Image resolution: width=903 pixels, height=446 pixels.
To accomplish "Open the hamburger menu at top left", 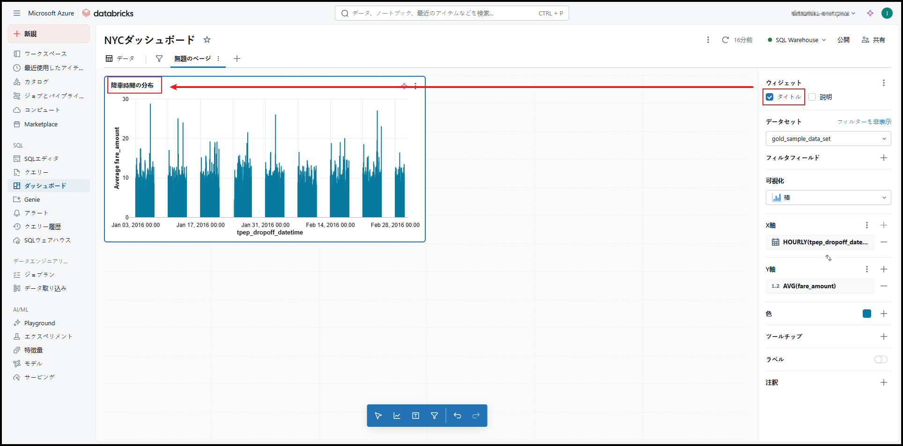I will [17, 13].
